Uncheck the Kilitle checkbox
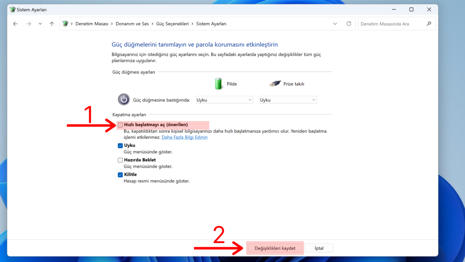The width and height of the screenshot is (465, 262). pyautogui.click(x=120, y=175)
